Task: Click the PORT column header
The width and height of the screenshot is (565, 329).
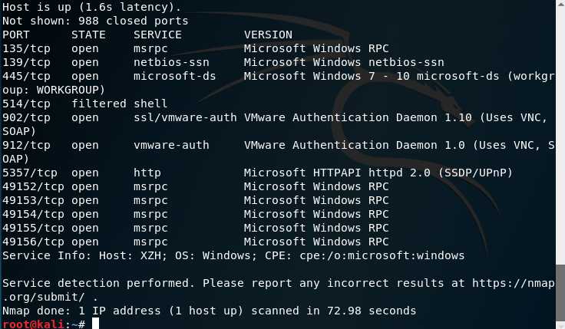Action: (16, 35)
